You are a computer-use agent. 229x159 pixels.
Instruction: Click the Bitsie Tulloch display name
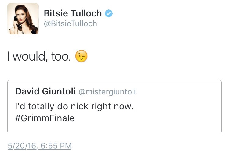73,13
